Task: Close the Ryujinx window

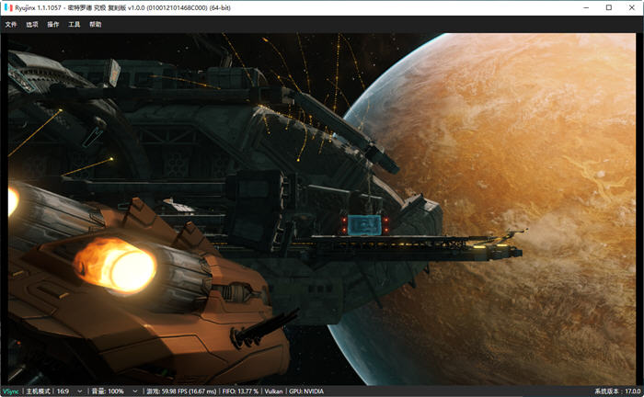Action: click(632, 7)
